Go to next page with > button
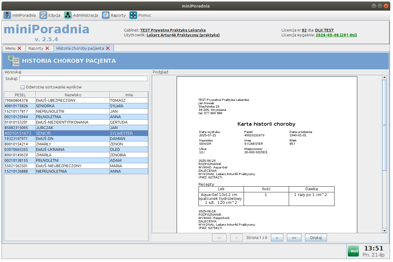 tap(277, 238)
